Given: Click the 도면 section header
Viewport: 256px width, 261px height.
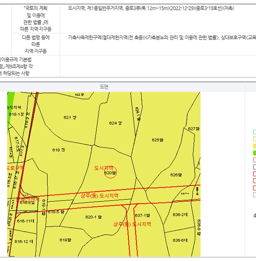Looking at the screenshot, I should click(105, 86).
